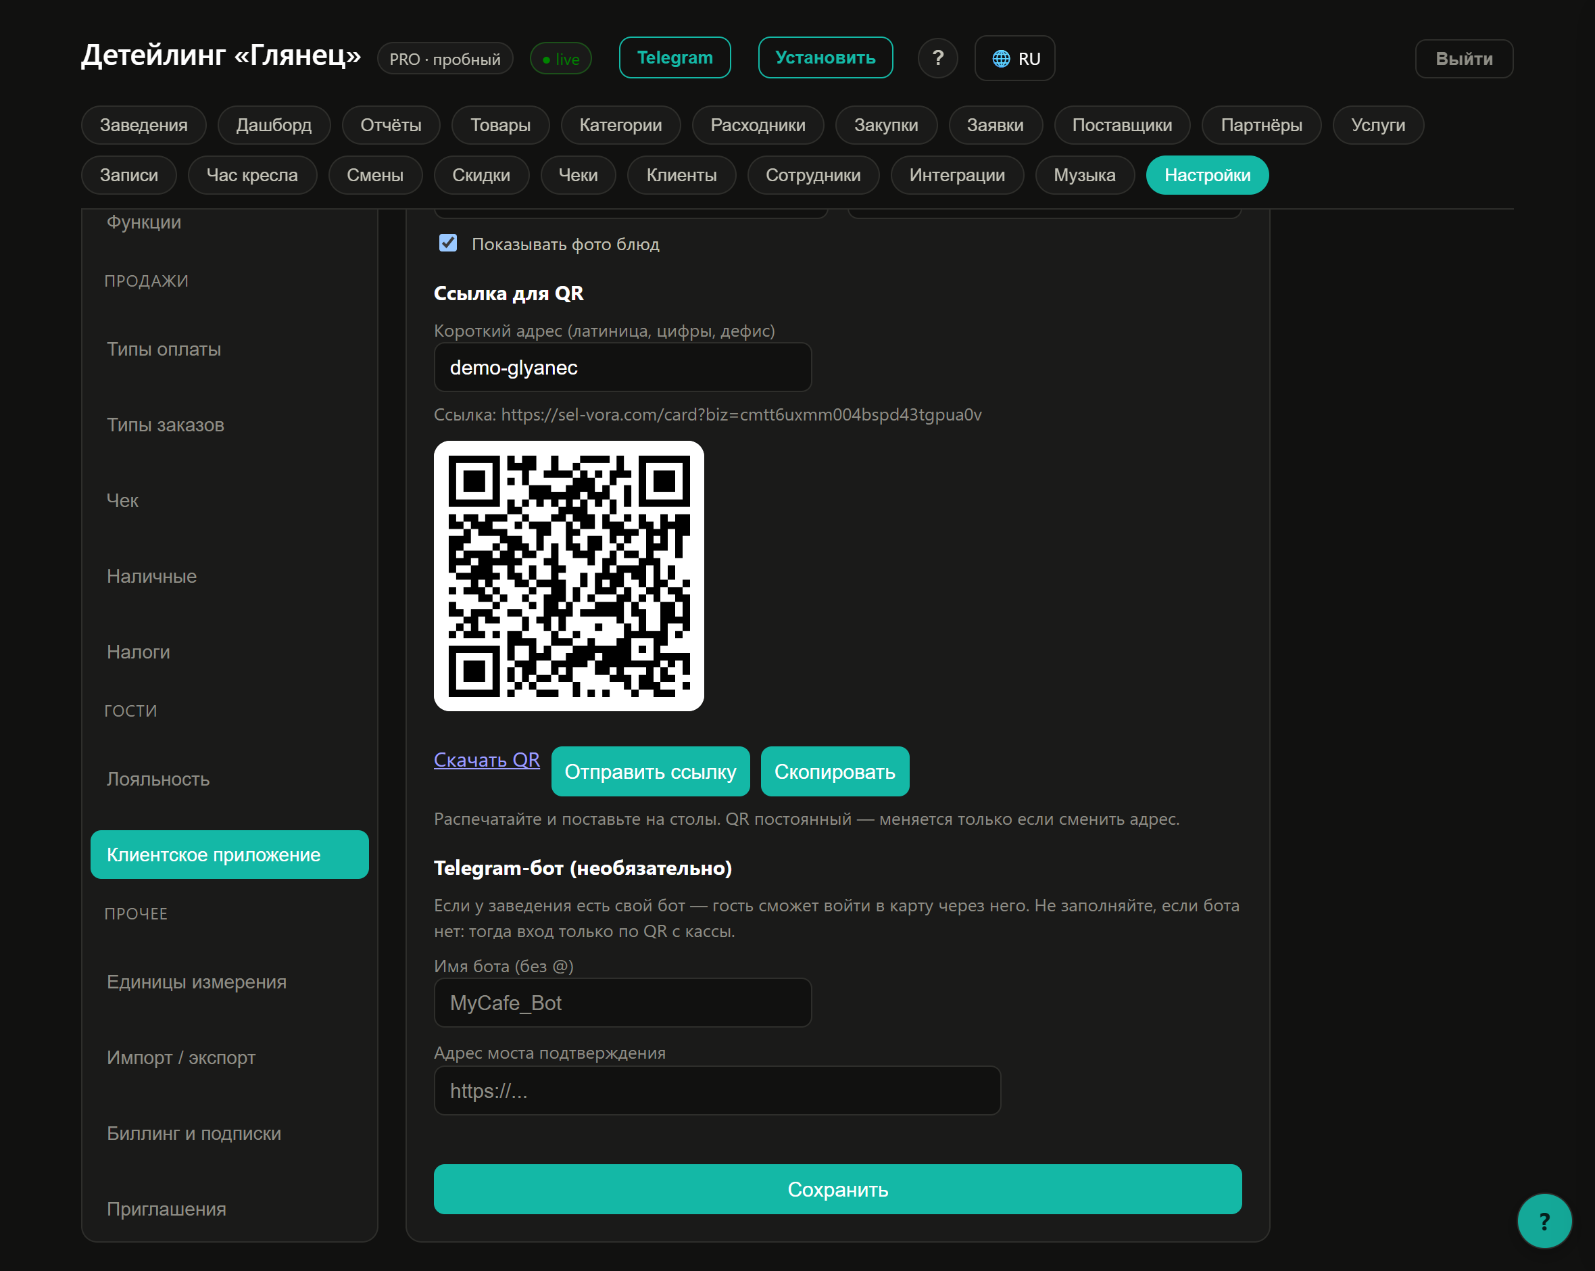1595x1271 pixels.
Task: Select Лояльность in the sidebar
Action: point(229,779)
